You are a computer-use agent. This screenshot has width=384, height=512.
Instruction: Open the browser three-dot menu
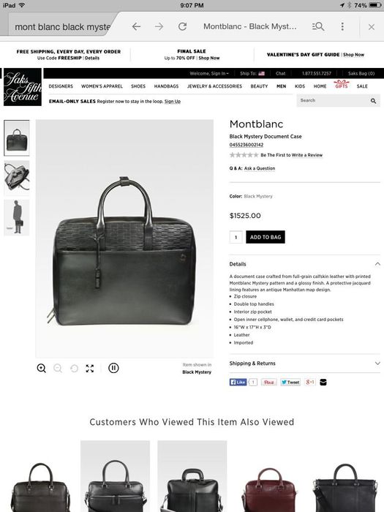coord(342,26)
